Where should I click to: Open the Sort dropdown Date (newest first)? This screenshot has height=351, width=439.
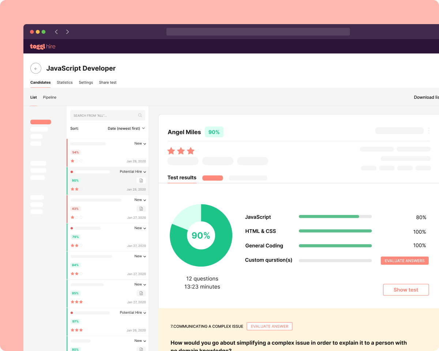[126, 128]
